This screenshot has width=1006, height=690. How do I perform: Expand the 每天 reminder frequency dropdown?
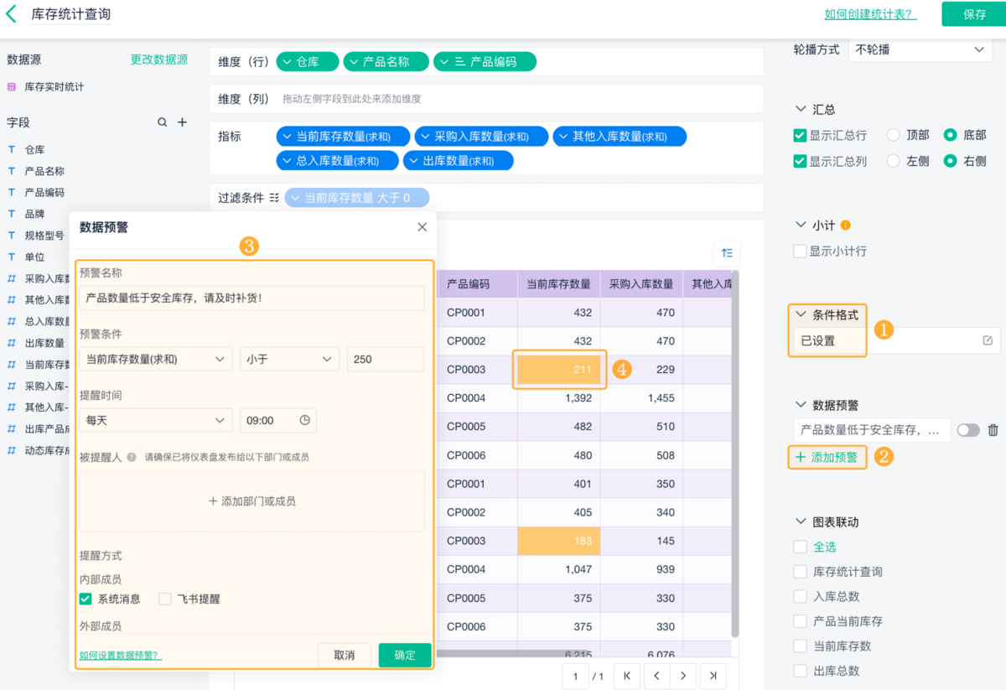point(155,420)
